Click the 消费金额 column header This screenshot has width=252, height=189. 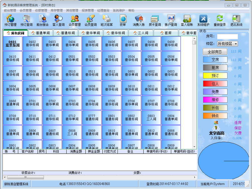pos(76,152)
